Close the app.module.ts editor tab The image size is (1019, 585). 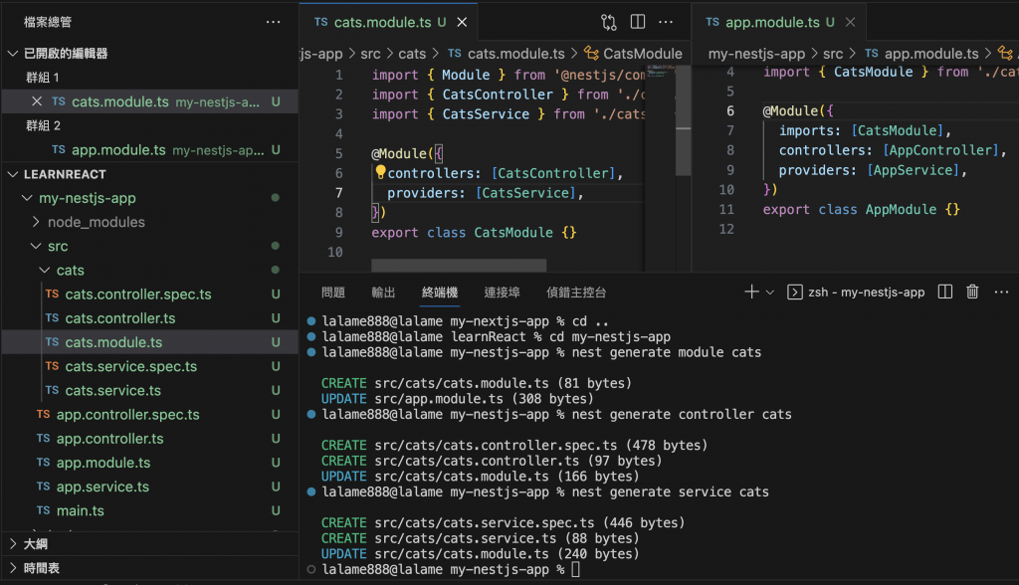pos(850,22)
